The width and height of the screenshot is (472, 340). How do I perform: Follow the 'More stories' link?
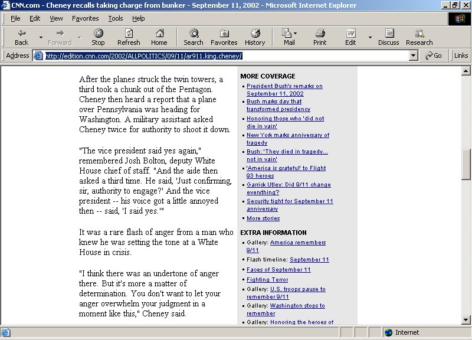click(263, 218)
